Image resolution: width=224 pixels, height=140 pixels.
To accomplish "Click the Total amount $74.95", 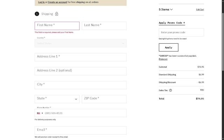I will pyautogui.click(x=200, y=99).
